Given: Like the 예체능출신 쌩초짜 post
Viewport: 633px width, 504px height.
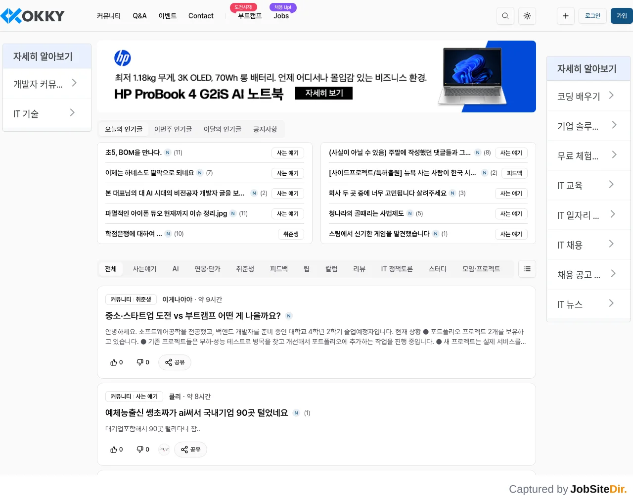Looking at the screenshot, I should click(x=117, y=450).
